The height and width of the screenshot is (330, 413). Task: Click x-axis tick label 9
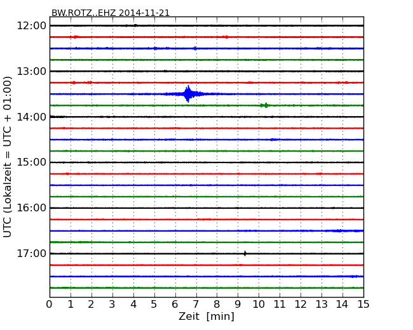(x=238, y=305)
